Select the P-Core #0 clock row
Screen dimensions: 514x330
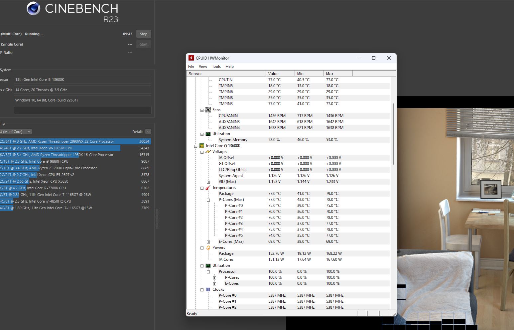click(x=288, y=295)
